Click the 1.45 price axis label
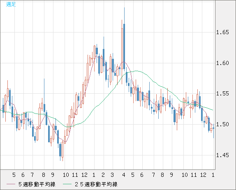The height and width of the screenshot is (190, 236). click(x=222, y=155)
